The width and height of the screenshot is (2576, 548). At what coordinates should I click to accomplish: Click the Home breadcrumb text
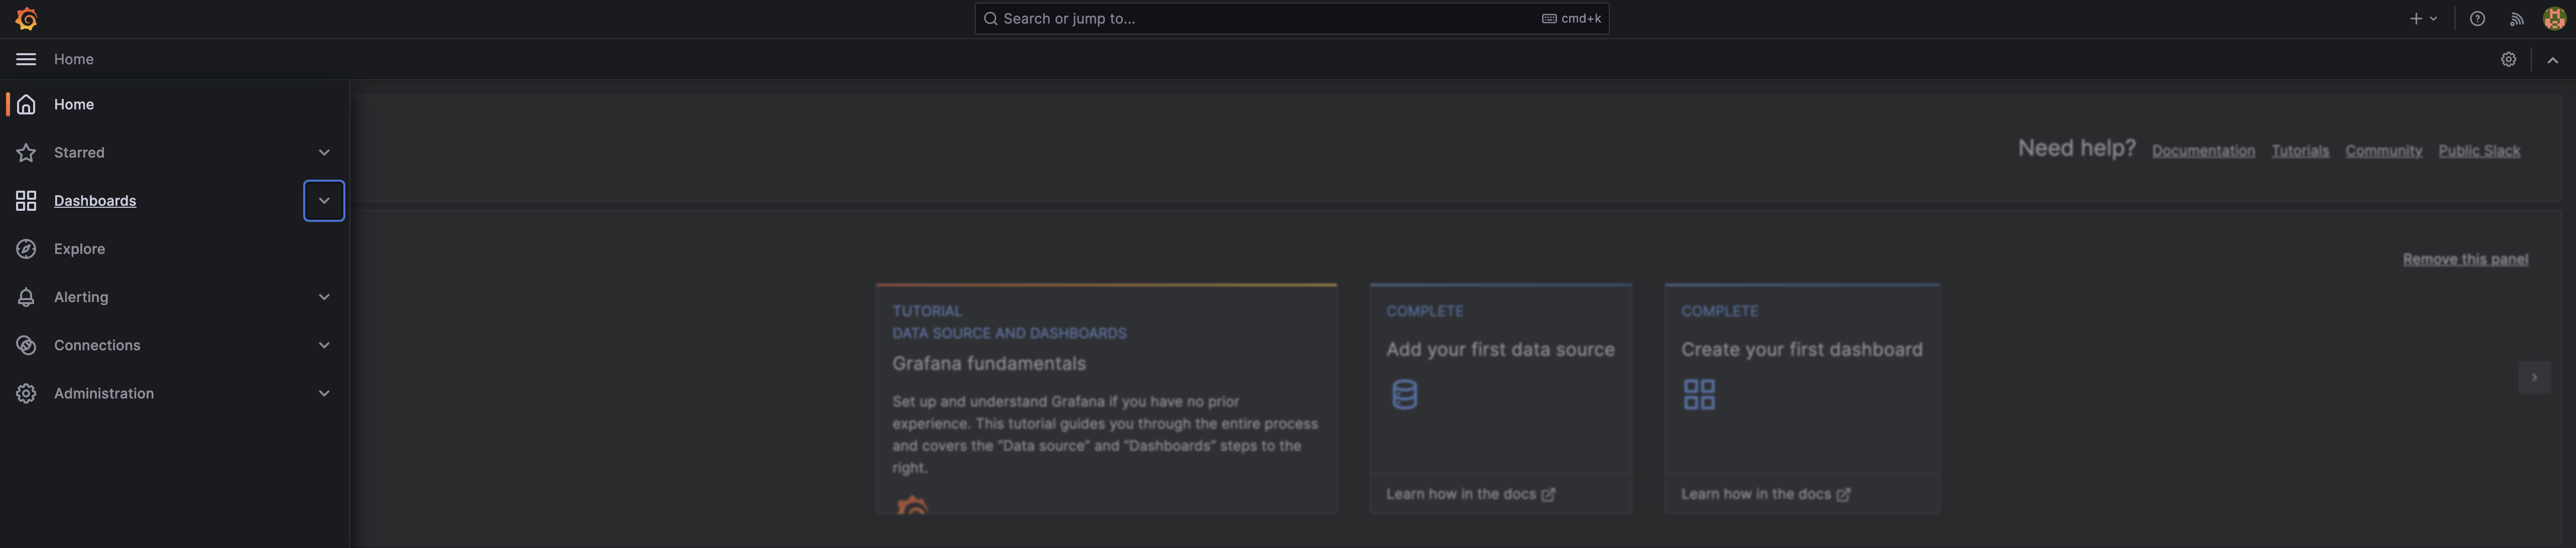74,59
